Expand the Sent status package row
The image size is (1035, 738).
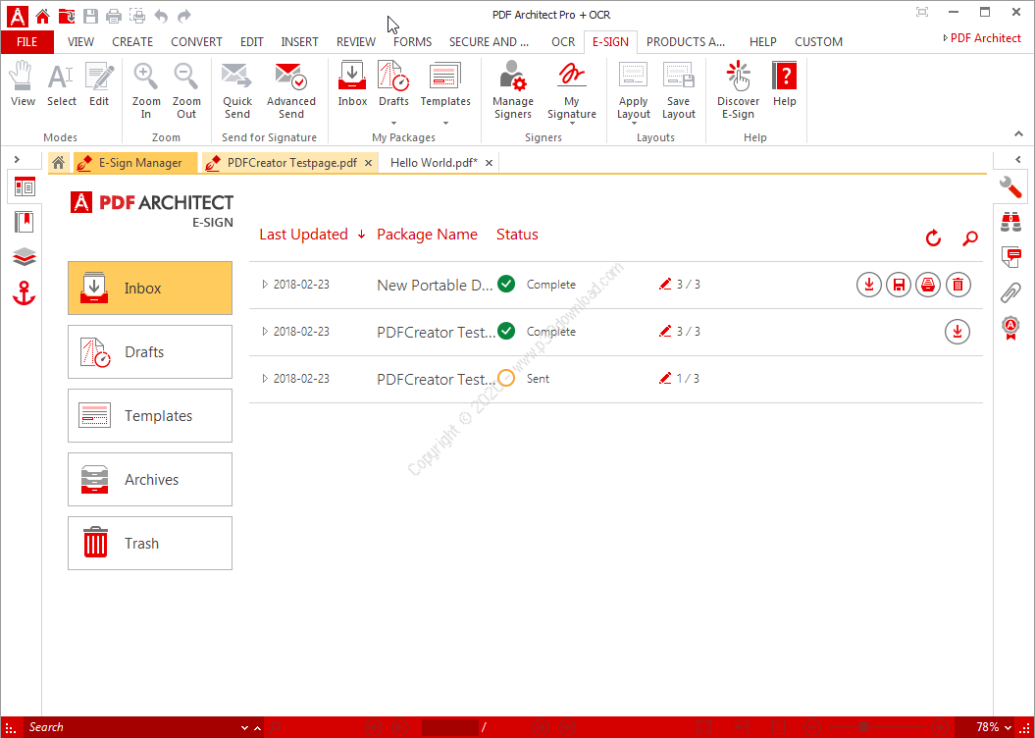click(265, 379)
